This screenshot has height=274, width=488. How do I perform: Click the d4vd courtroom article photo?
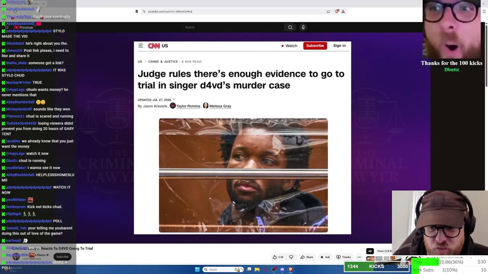243,175
